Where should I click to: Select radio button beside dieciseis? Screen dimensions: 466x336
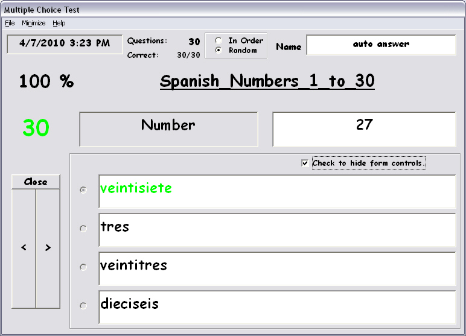point(83,305)
